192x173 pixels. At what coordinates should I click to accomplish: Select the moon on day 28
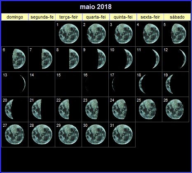point(42,134)
